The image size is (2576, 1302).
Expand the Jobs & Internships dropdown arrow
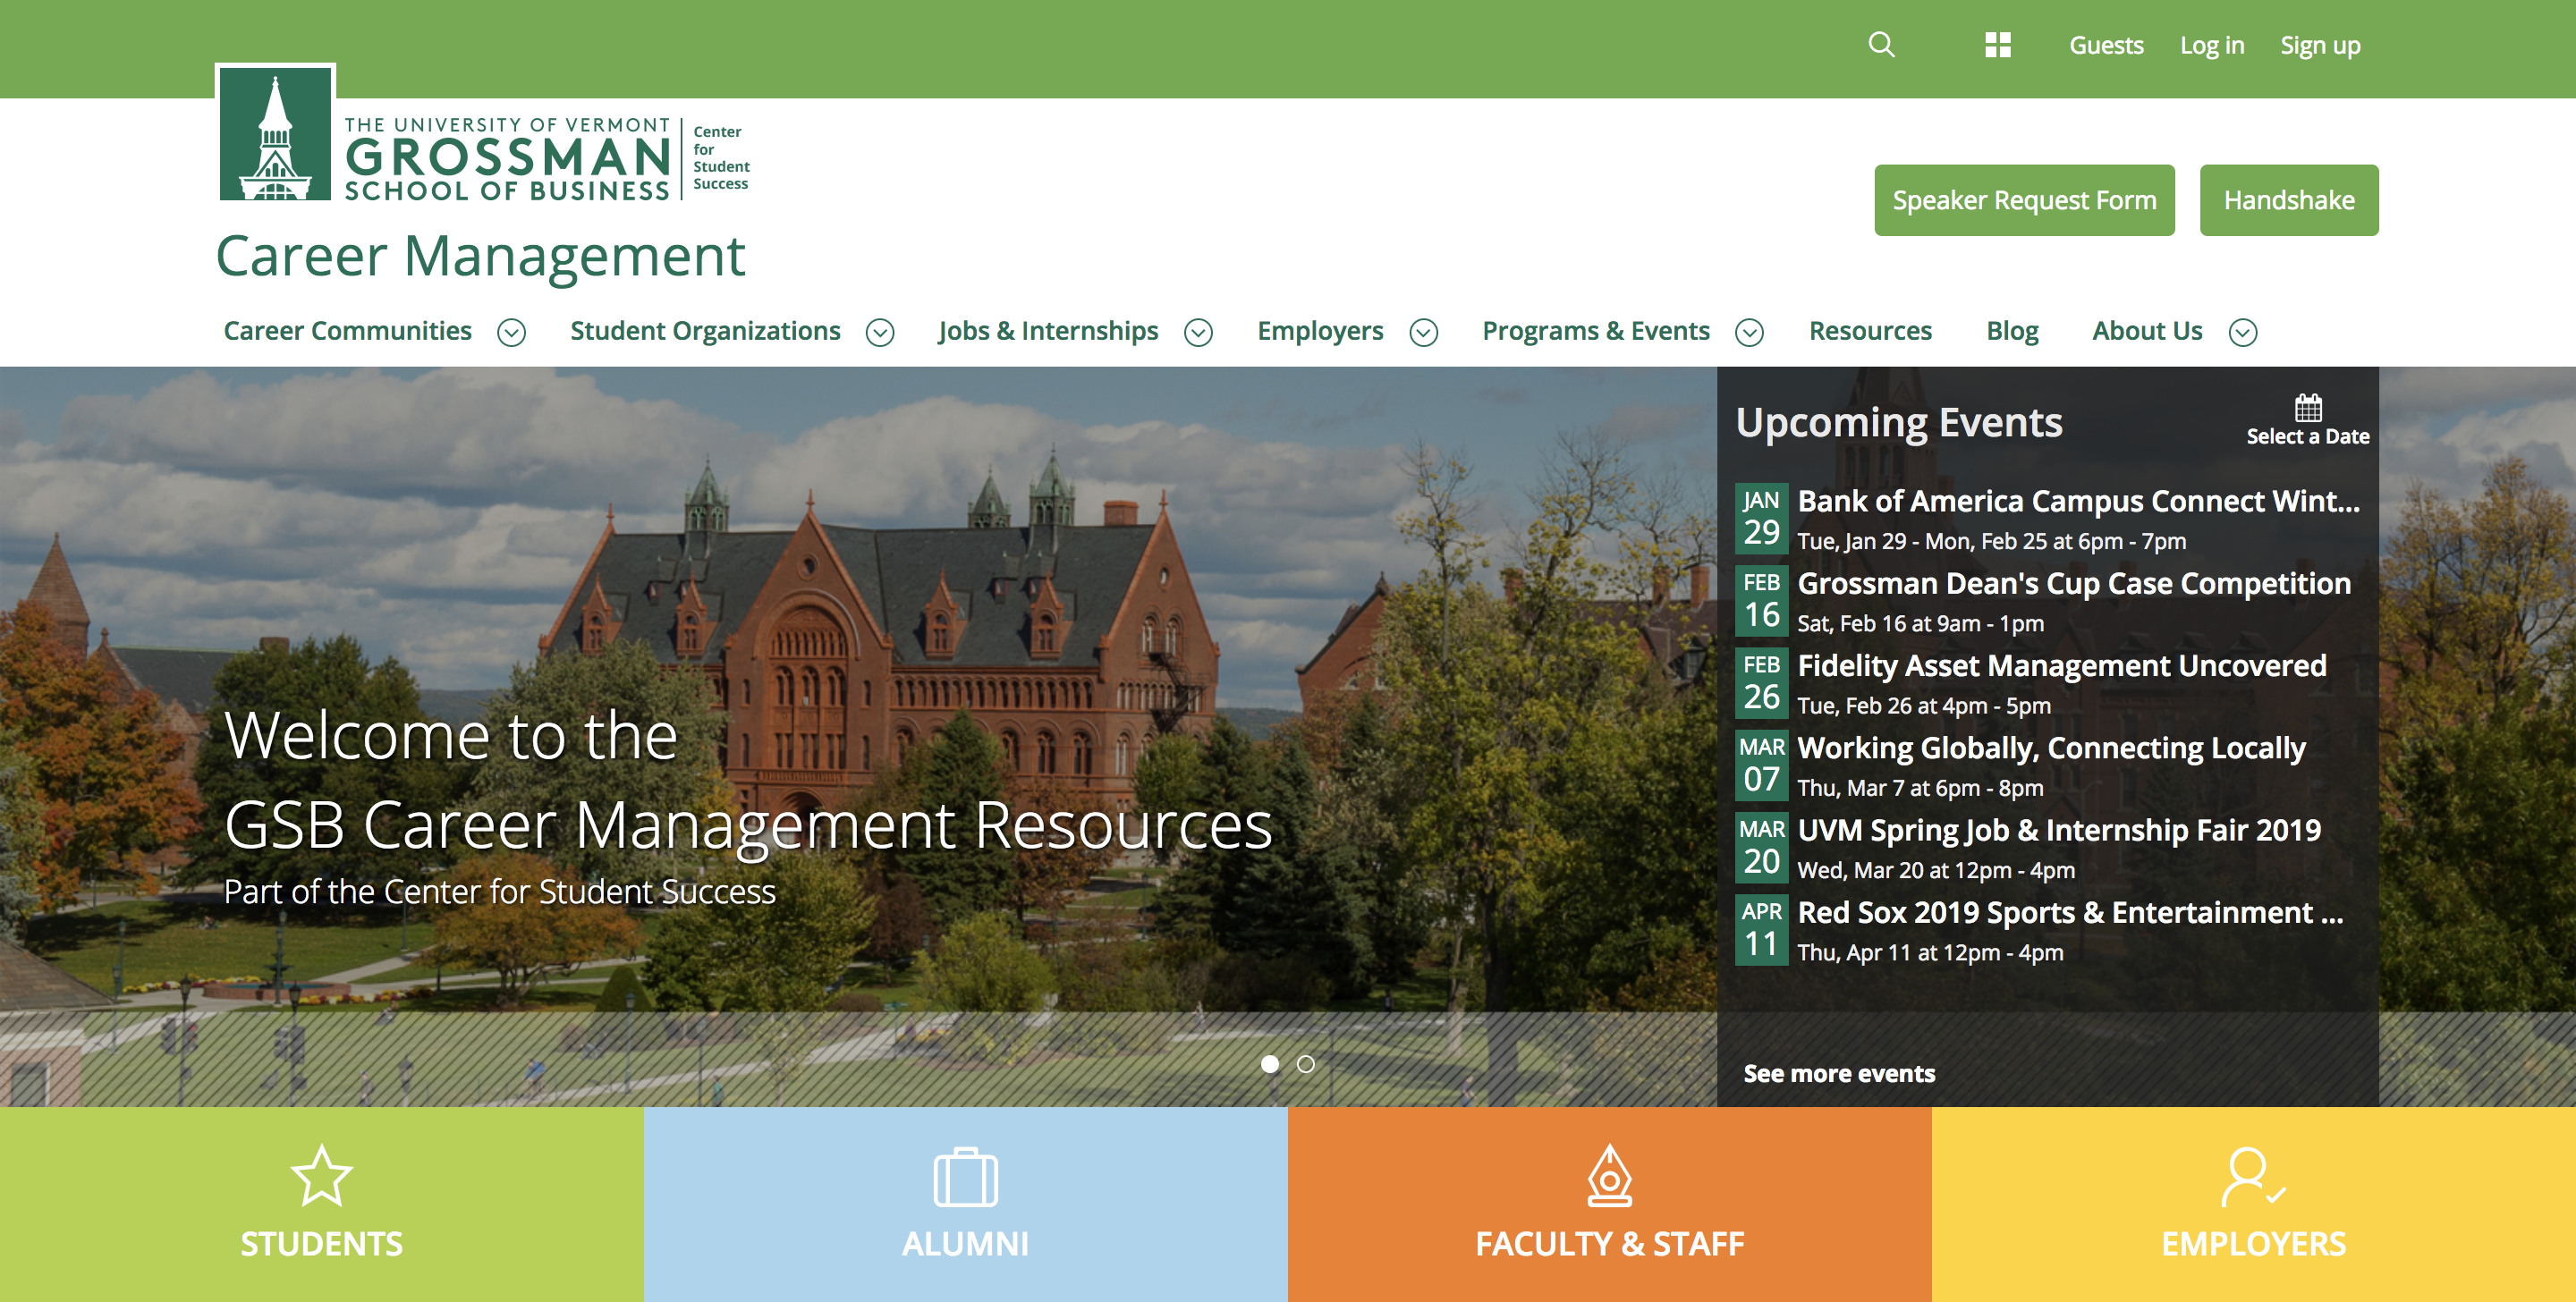[x=1198, y=332]
